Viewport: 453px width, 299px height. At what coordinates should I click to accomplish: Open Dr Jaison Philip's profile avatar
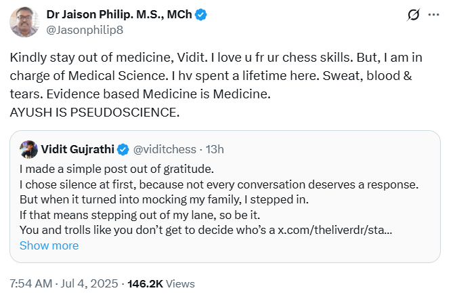point(24,22)
